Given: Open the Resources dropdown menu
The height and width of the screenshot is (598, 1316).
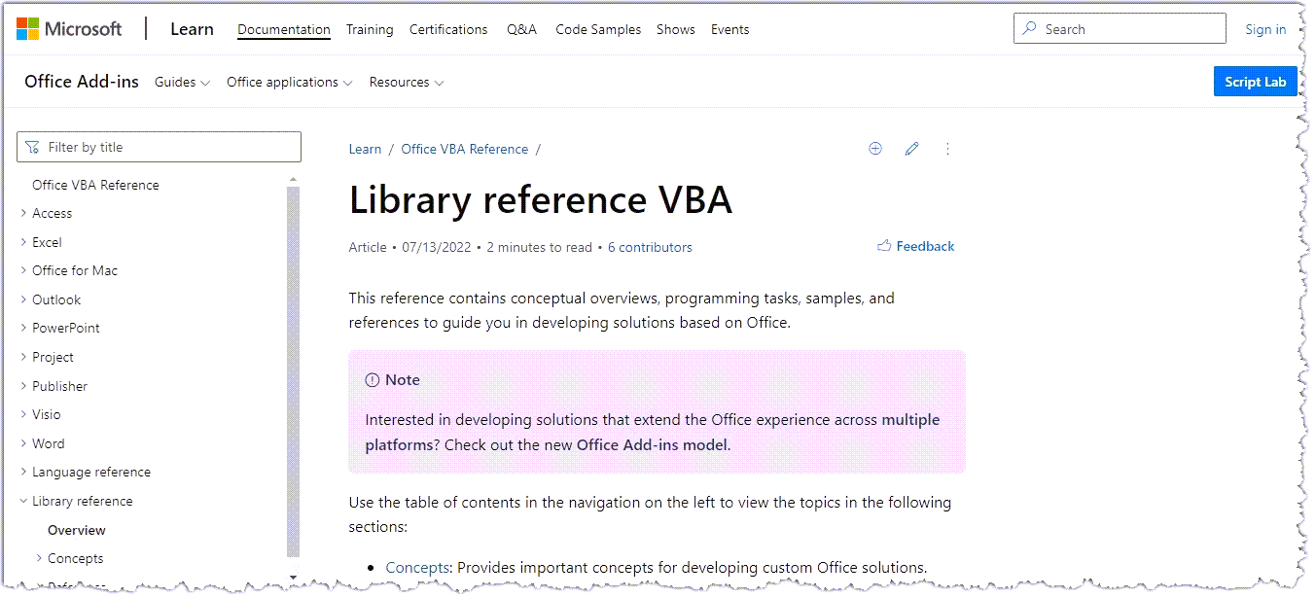Looking at the screenshot, I should tap(406, 83).
